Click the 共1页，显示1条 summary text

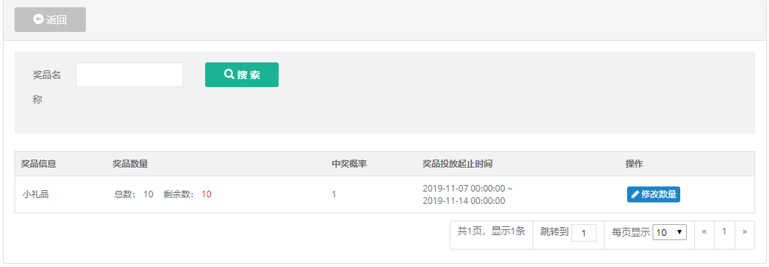click(x=491, y=231)
